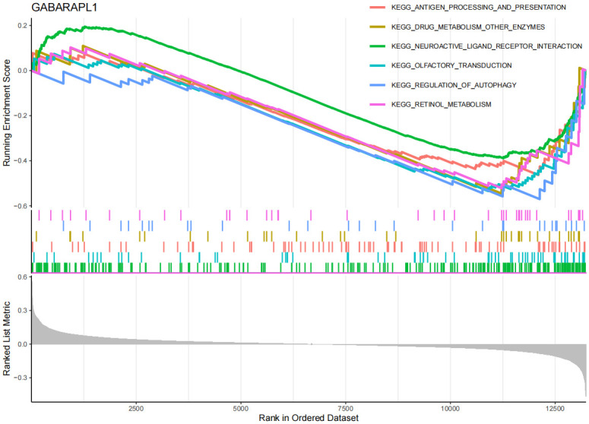
Task: Click the peak of the green enrichment curve
Action: pyautogui.click(x=86, y=27)
